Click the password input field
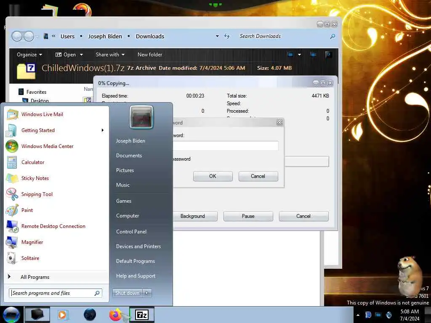The height and width of the screenshot is (323, 431). click(x=226, y=146)
